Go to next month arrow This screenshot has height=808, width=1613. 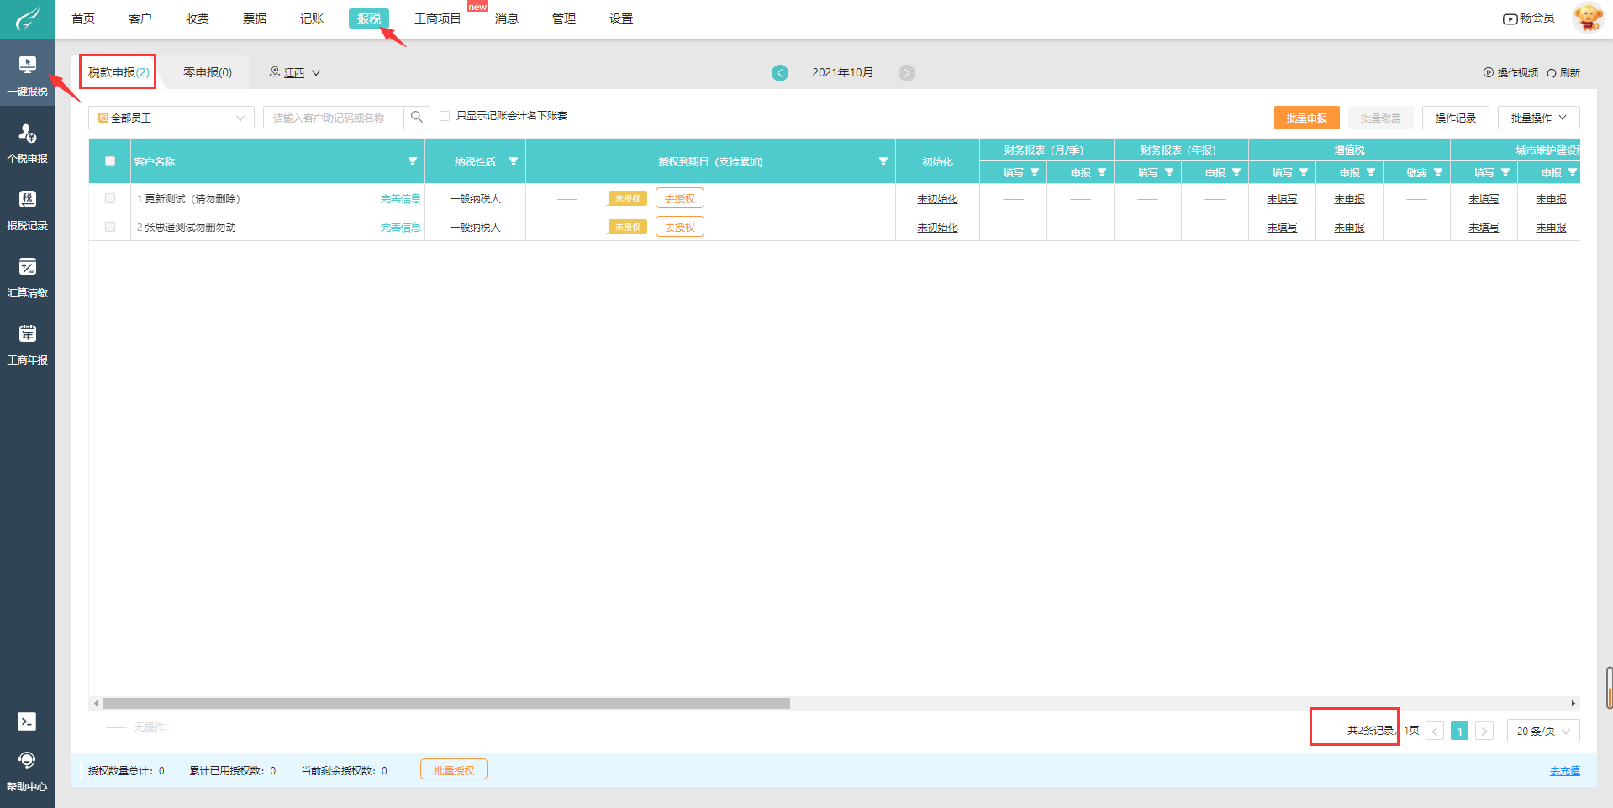pos(906,73)
